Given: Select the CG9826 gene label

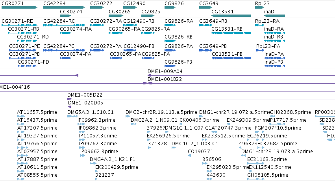Looking at the screenshot, I should (174, 4).
